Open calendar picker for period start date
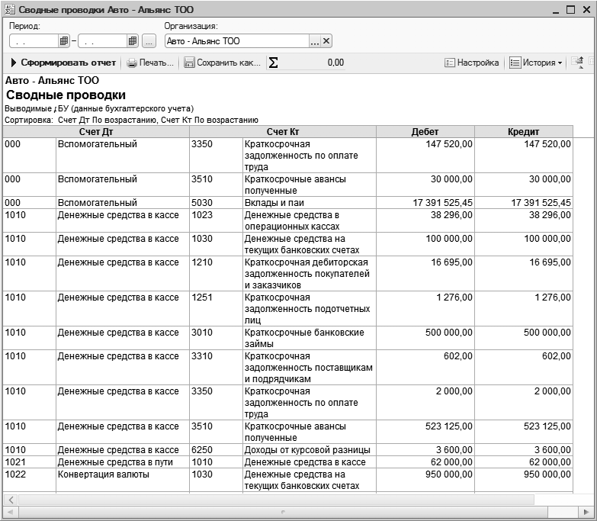The image size is (597, 521). 64,41
